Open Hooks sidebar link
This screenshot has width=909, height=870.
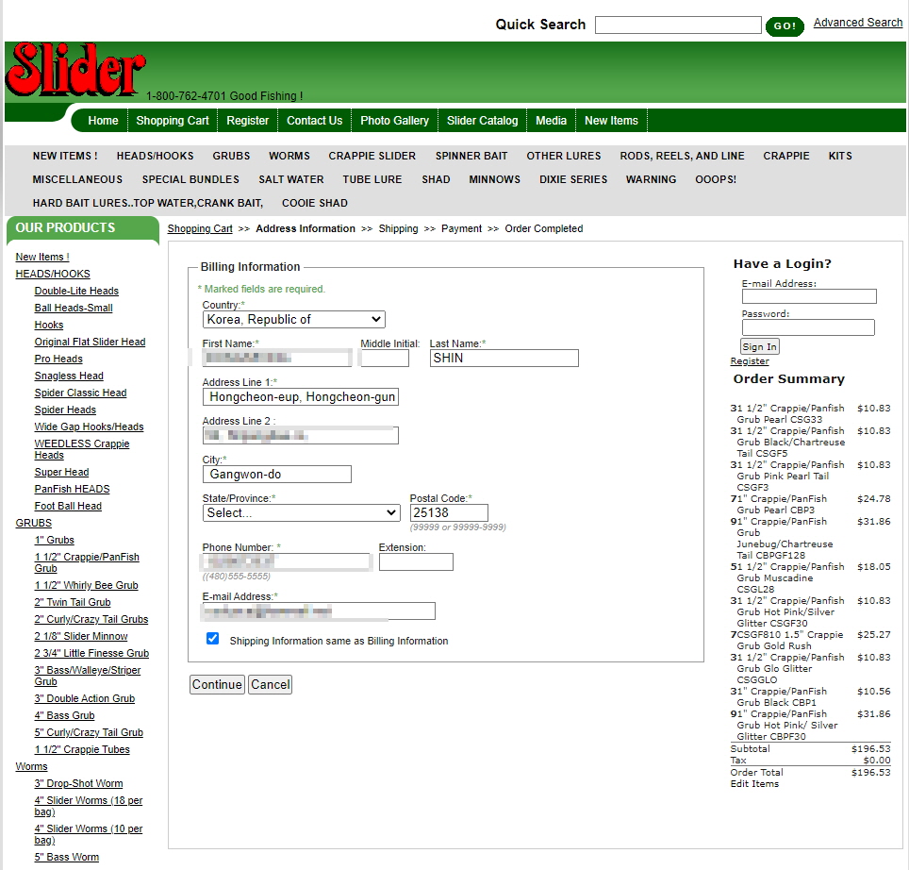click(49, 325)
